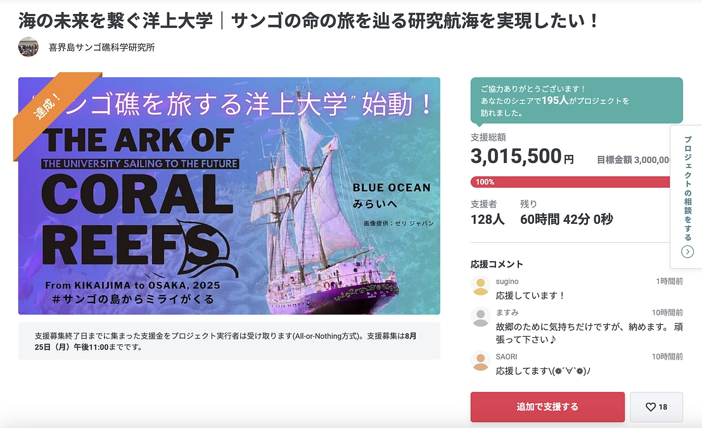Click sugino's commenter avatar icon
The image size is (702, 428).
coord(480,287)
